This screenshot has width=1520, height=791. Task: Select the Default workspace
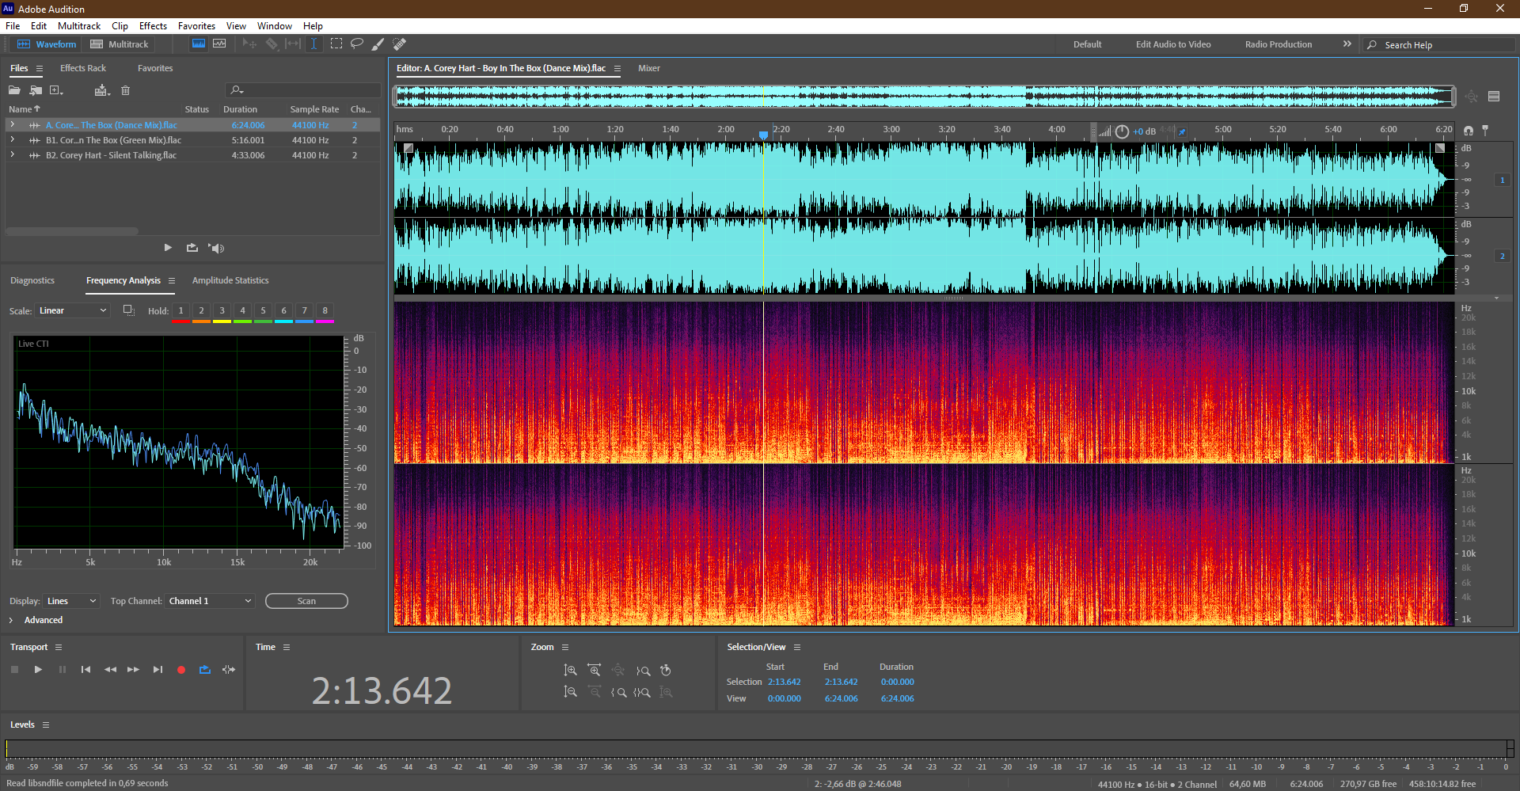tap(1088, 44)
